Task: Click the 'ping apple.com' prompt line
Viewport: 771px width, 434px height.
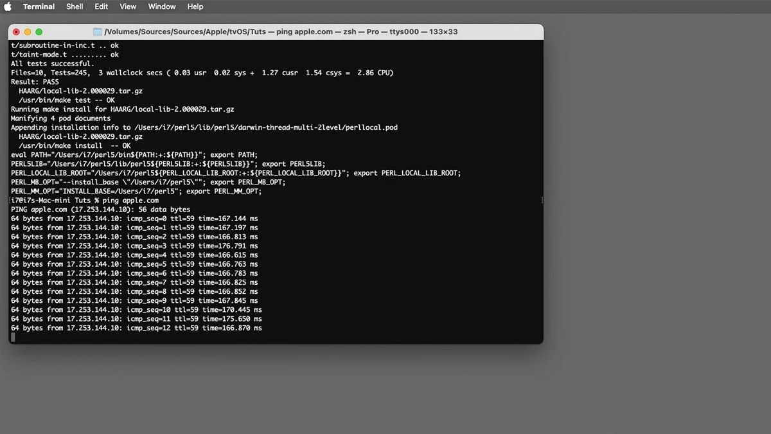Action: point(85,200)
